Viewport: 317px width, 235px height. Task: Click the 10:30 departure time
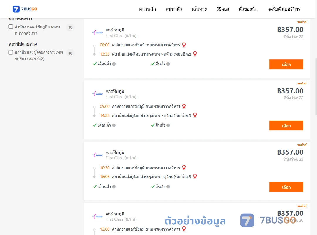pos(105,168)
